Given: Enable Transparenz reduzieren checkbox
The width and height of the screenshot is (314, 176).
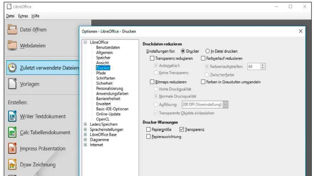Looking at the screenshot, I should [x=152, y=59].
